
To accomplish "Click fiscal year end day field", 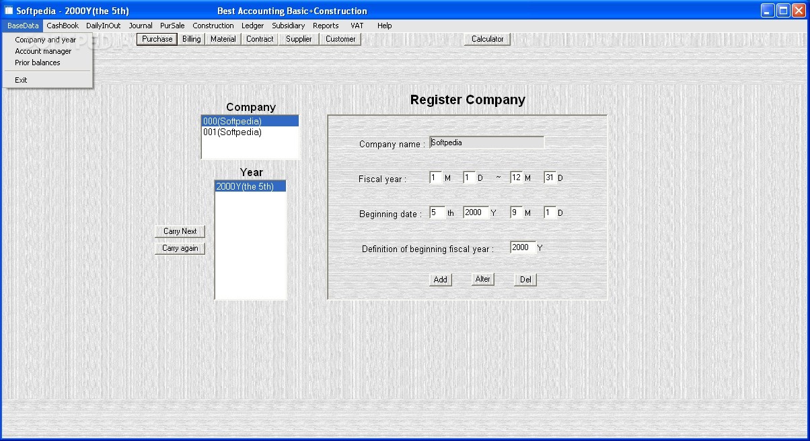I will tap(550, 177).
